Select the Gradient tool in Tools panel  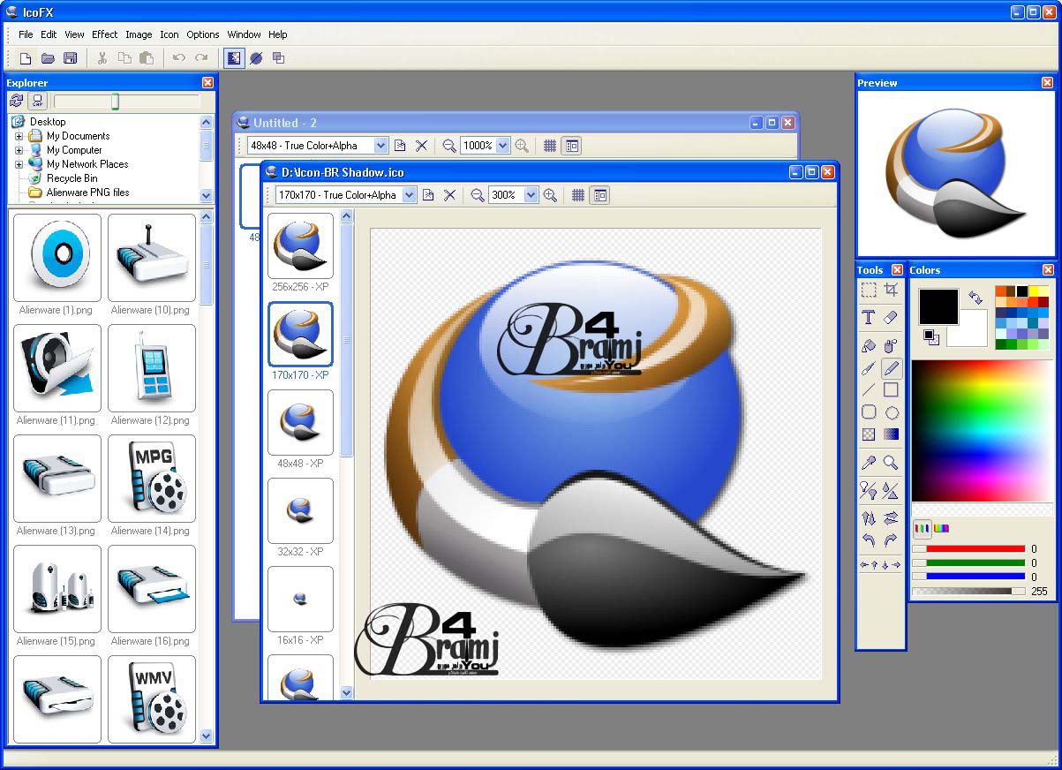point(891,434)
